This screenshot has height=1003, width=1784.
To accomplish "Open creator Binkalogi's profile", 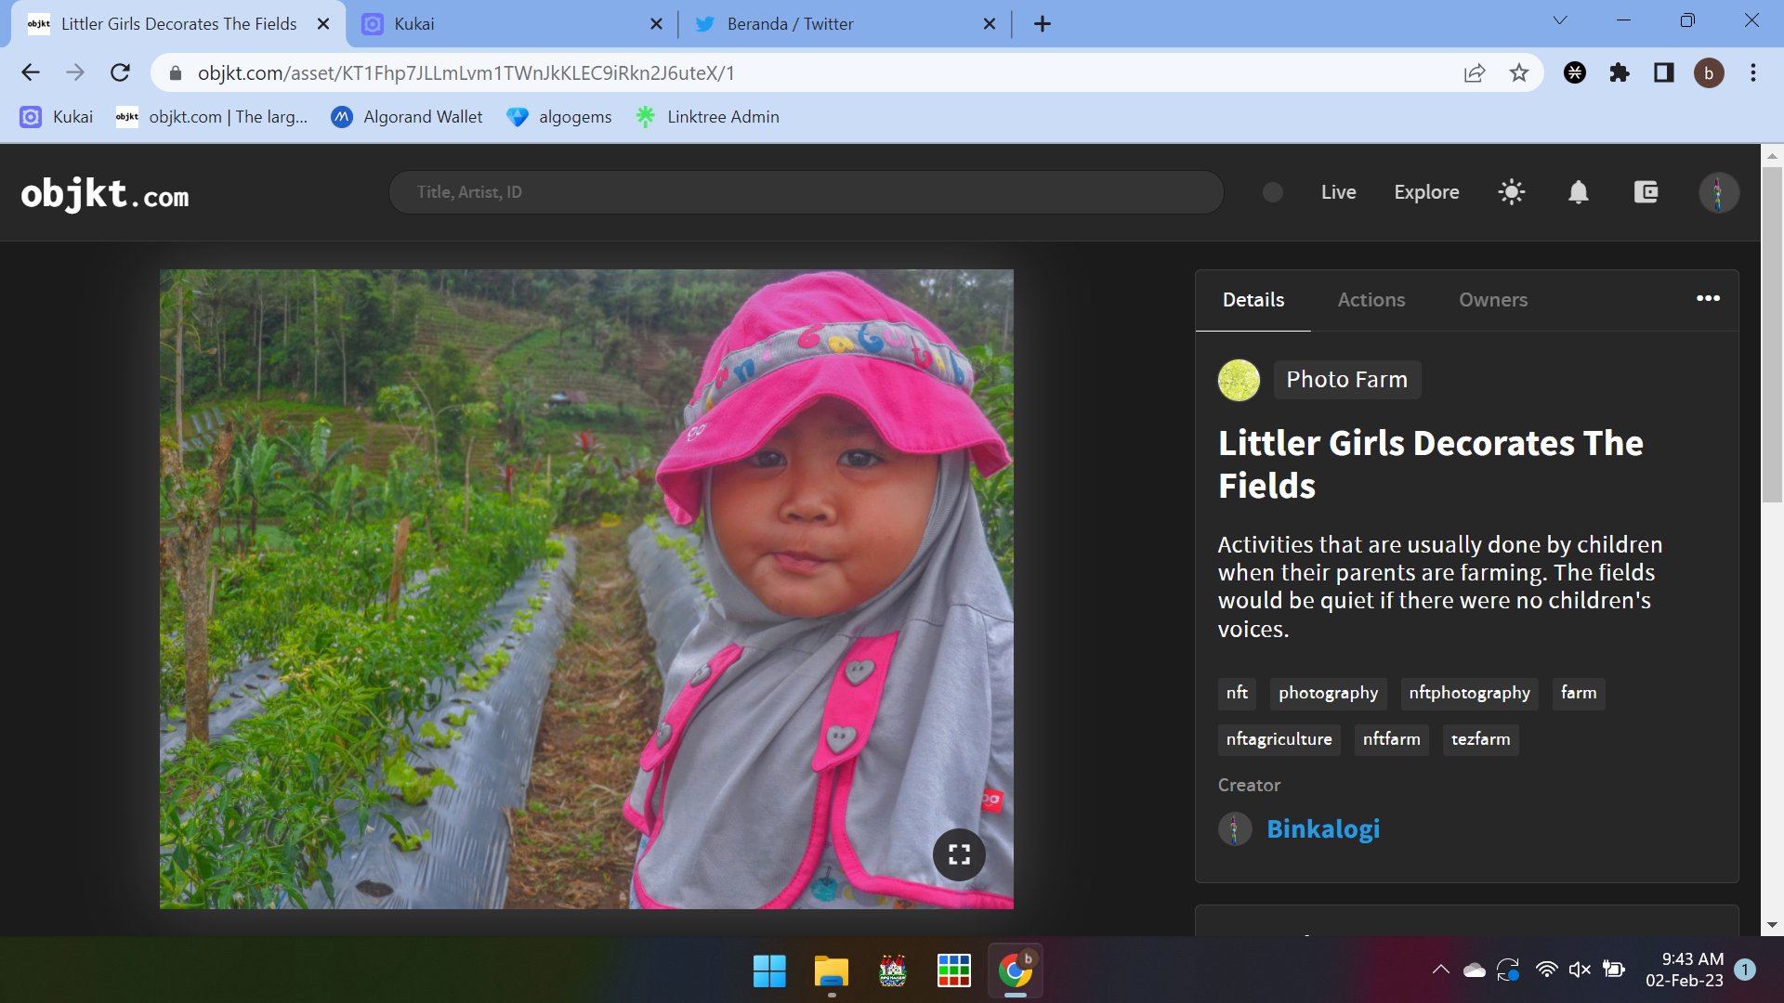I will point(1322,828).
